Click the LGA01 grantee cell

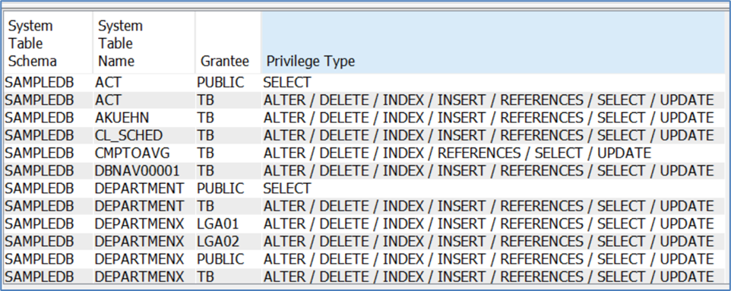pyautogui.click(x=218, y=224)
